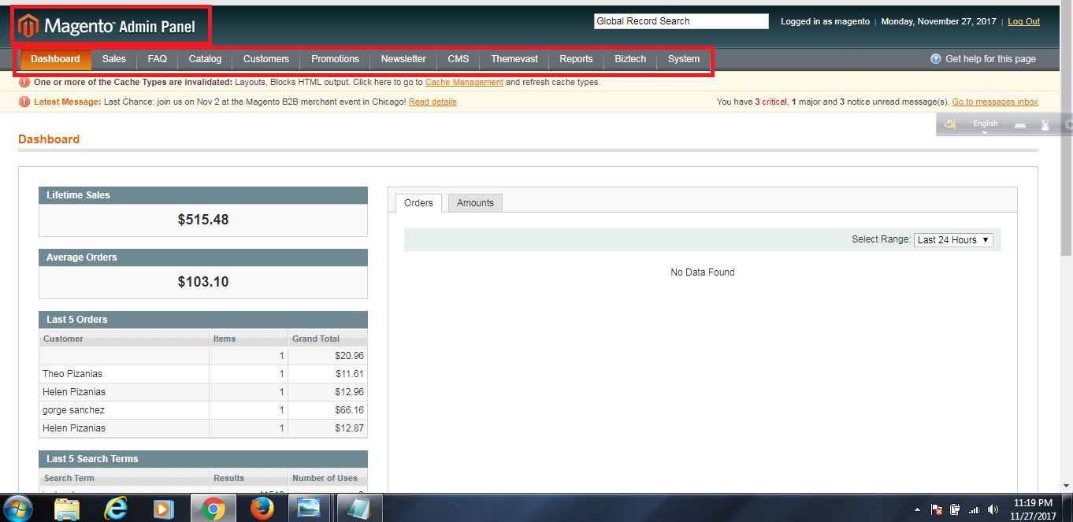
Task: Click the $20.96 grand total cell
Action: tap(328, 356)
